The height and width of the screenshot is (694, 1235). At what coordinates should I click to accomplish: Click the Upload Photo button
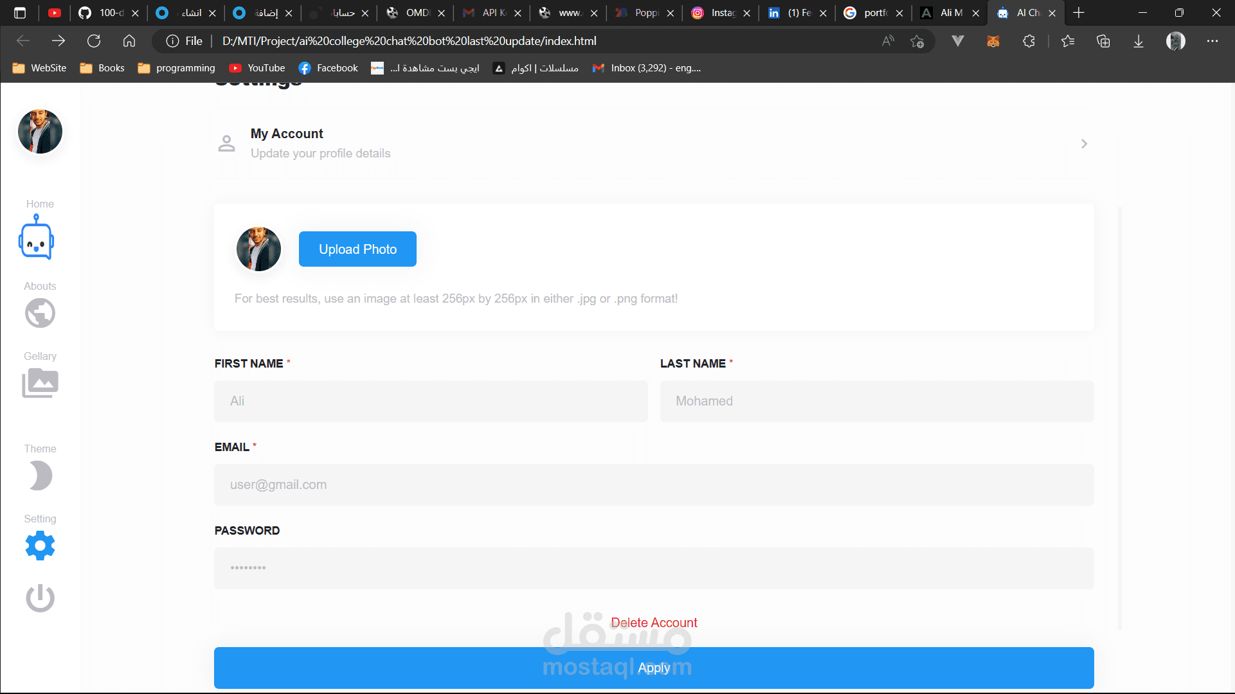(x=357, y=249)
